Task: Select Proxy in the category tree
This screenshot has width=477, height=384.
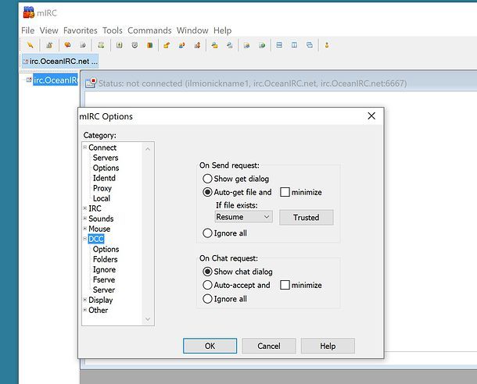Action: [x=102, y=188]
